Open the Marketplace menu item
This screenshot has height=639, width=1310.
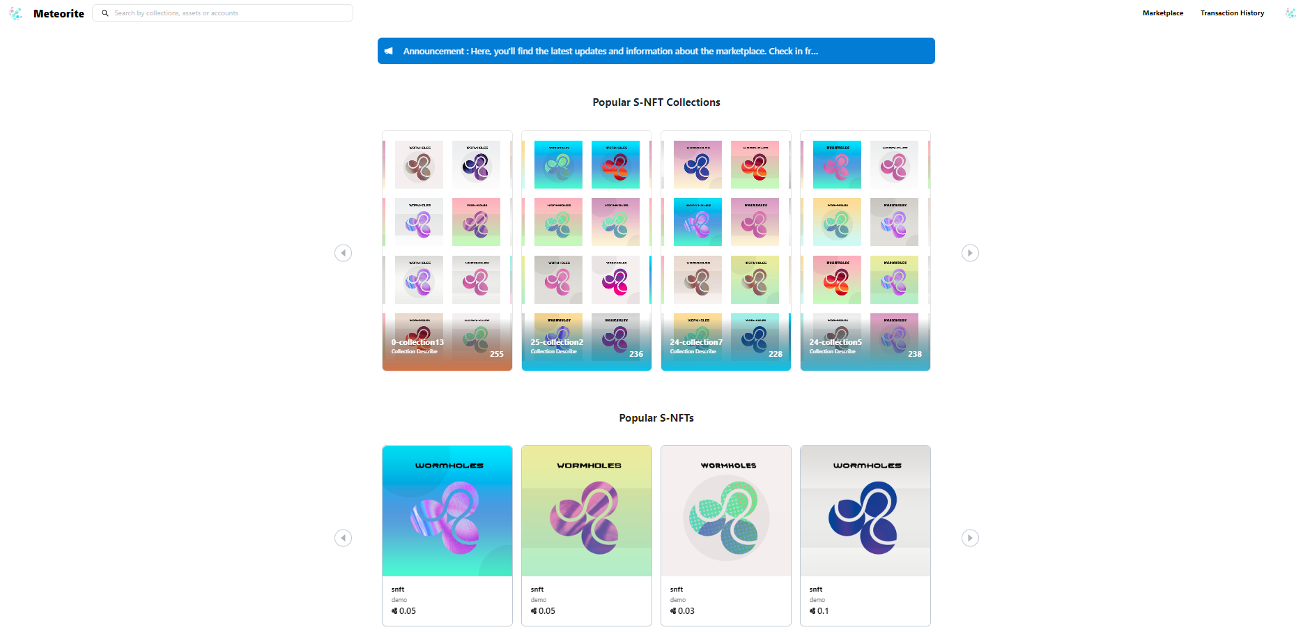coord(1163,13)
